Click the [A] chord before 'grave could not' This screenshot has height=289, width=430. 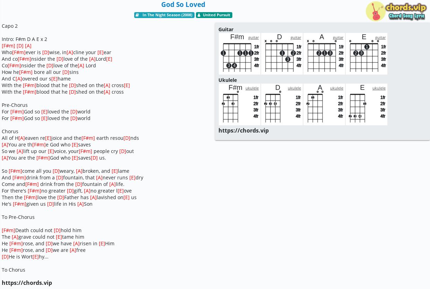(15, 237)
